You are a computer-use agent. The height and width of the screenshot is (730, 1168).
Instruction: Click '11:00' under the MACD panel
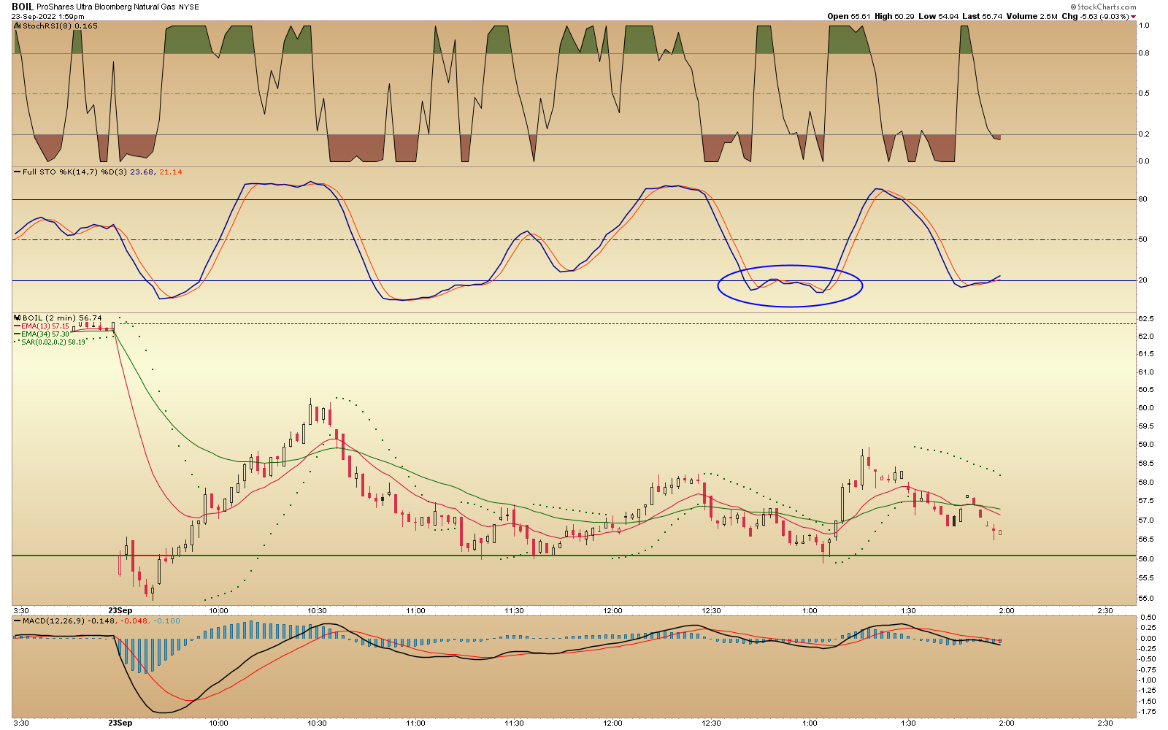tap(415, 723)
